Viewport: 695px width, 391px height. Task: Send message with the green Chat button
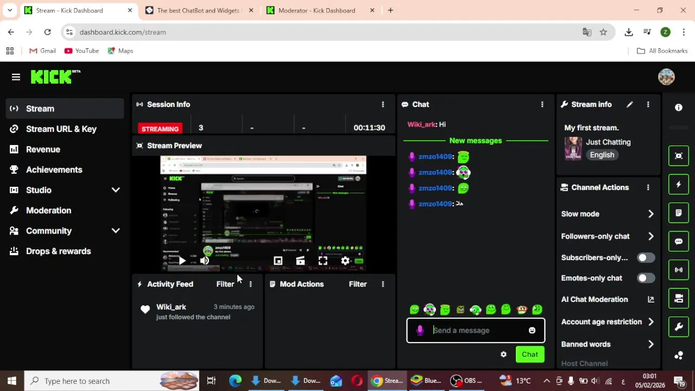[x=530, y=355]
